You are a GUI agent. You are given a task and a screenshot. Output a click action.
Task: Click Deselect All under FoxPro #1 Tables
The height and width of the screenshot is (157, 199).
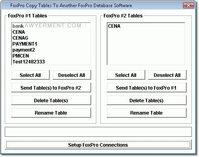point(72,75)
